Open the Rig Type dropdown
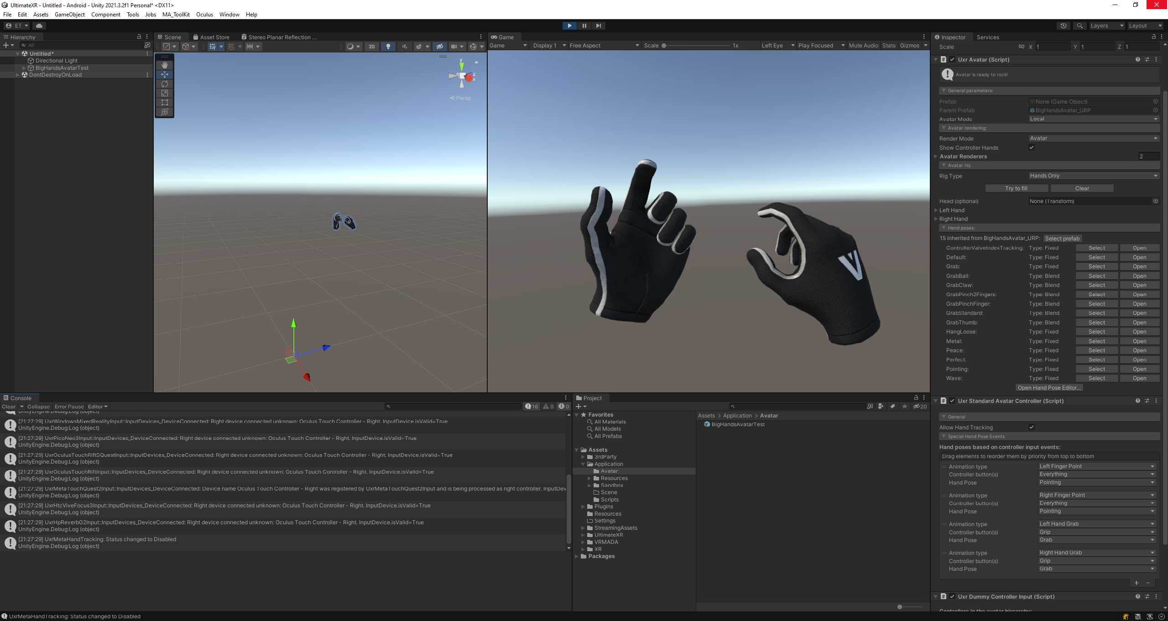This screenshot has height=621, width=1168. point(1093,176)
